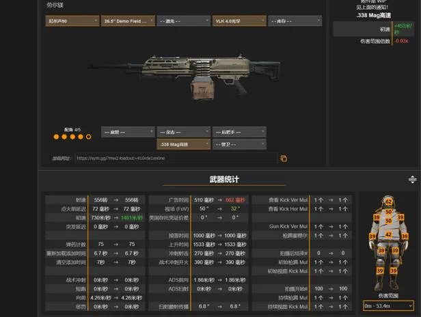Click the 730米/秒 base velocity value
Viewport: 421px width, 317px height.
click(100, 218)
